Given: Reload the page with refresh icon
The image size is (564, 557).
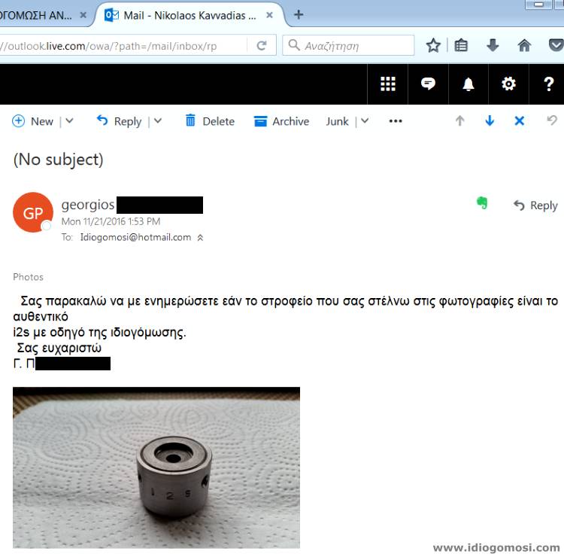Looking at the screenshot, I should tap(262, 45).
